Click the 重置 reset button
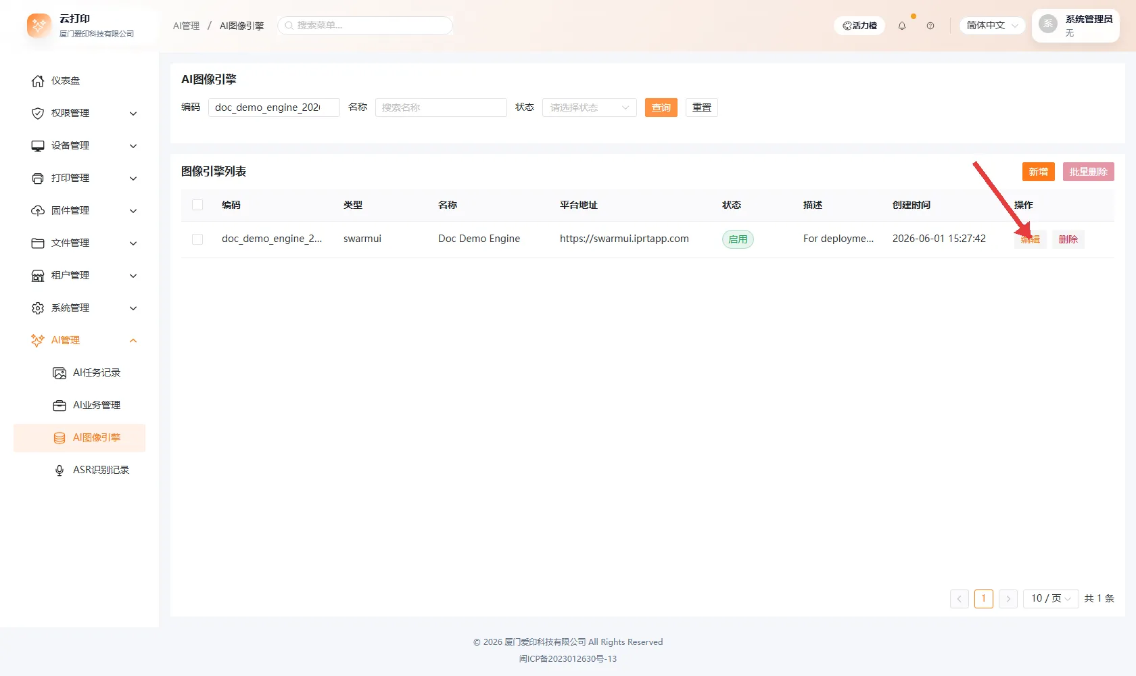The height and width of the screenshot is (676, 1136). [702, 107]
